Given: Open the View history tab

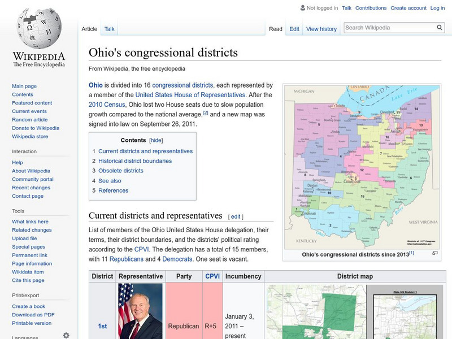Looking at the screenshot, I should (x=321, y=28).
